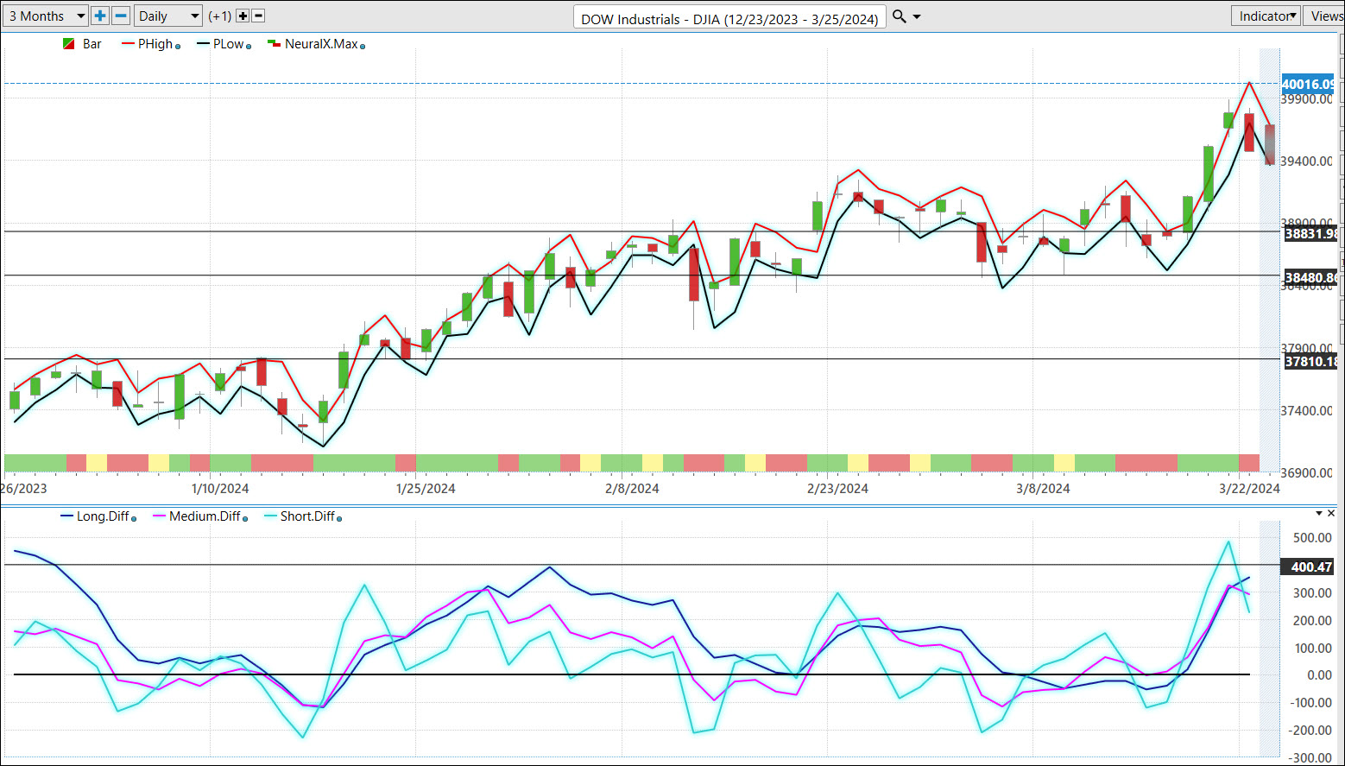
Task: Click the PHigh legend label
Action: point(155,44)
